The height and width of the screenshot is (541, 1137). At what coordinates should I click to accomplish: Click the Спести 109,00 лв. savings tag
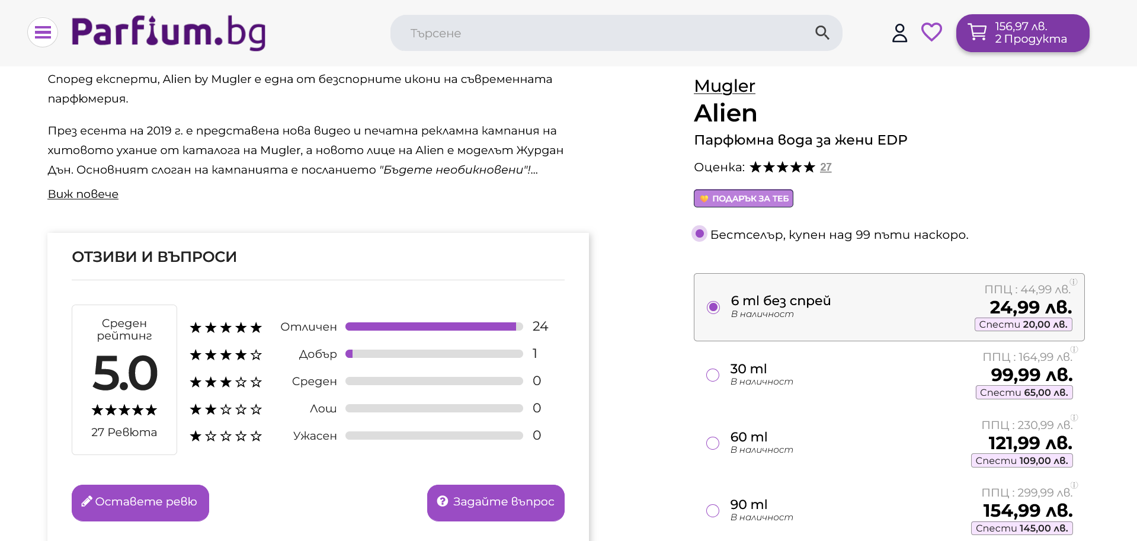pyautogui.click(x=1021, y=460)
